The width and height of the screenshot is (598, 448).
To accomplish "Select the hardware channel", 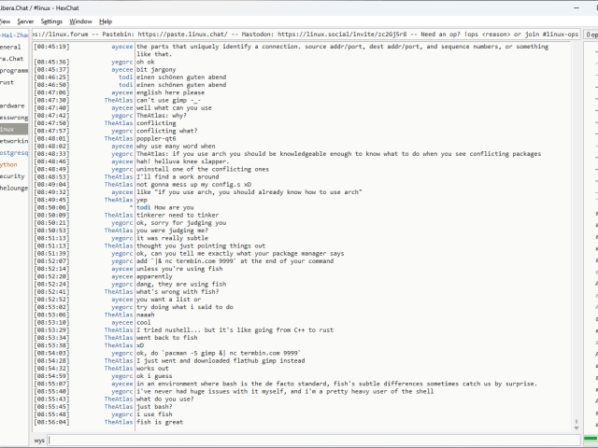I will tap(12, 105).
